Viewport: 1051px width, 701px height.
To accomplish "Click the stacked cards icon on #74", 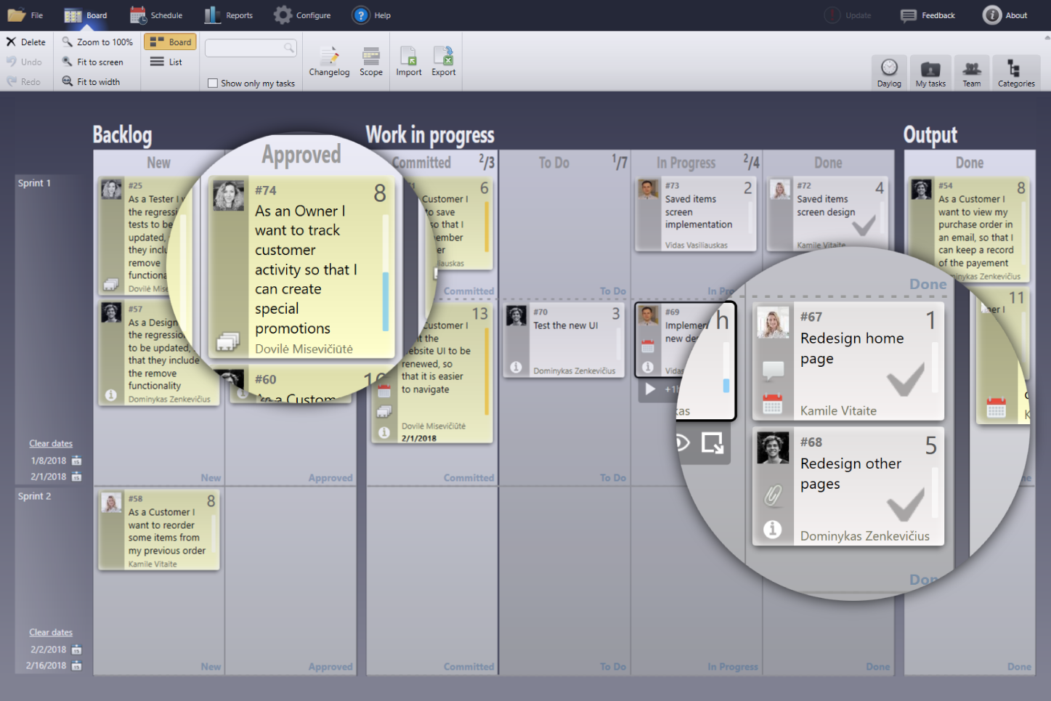I will pyautogui.click(x=228, y=341).
